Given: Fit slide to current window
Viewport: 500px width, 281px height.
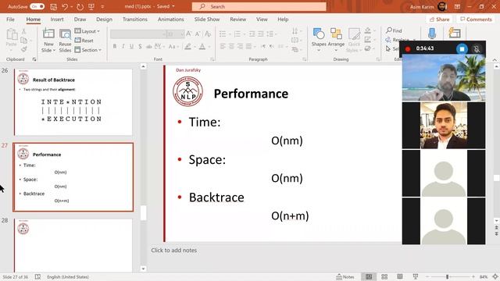Looking at the screenshot, I should pos(495,276).
